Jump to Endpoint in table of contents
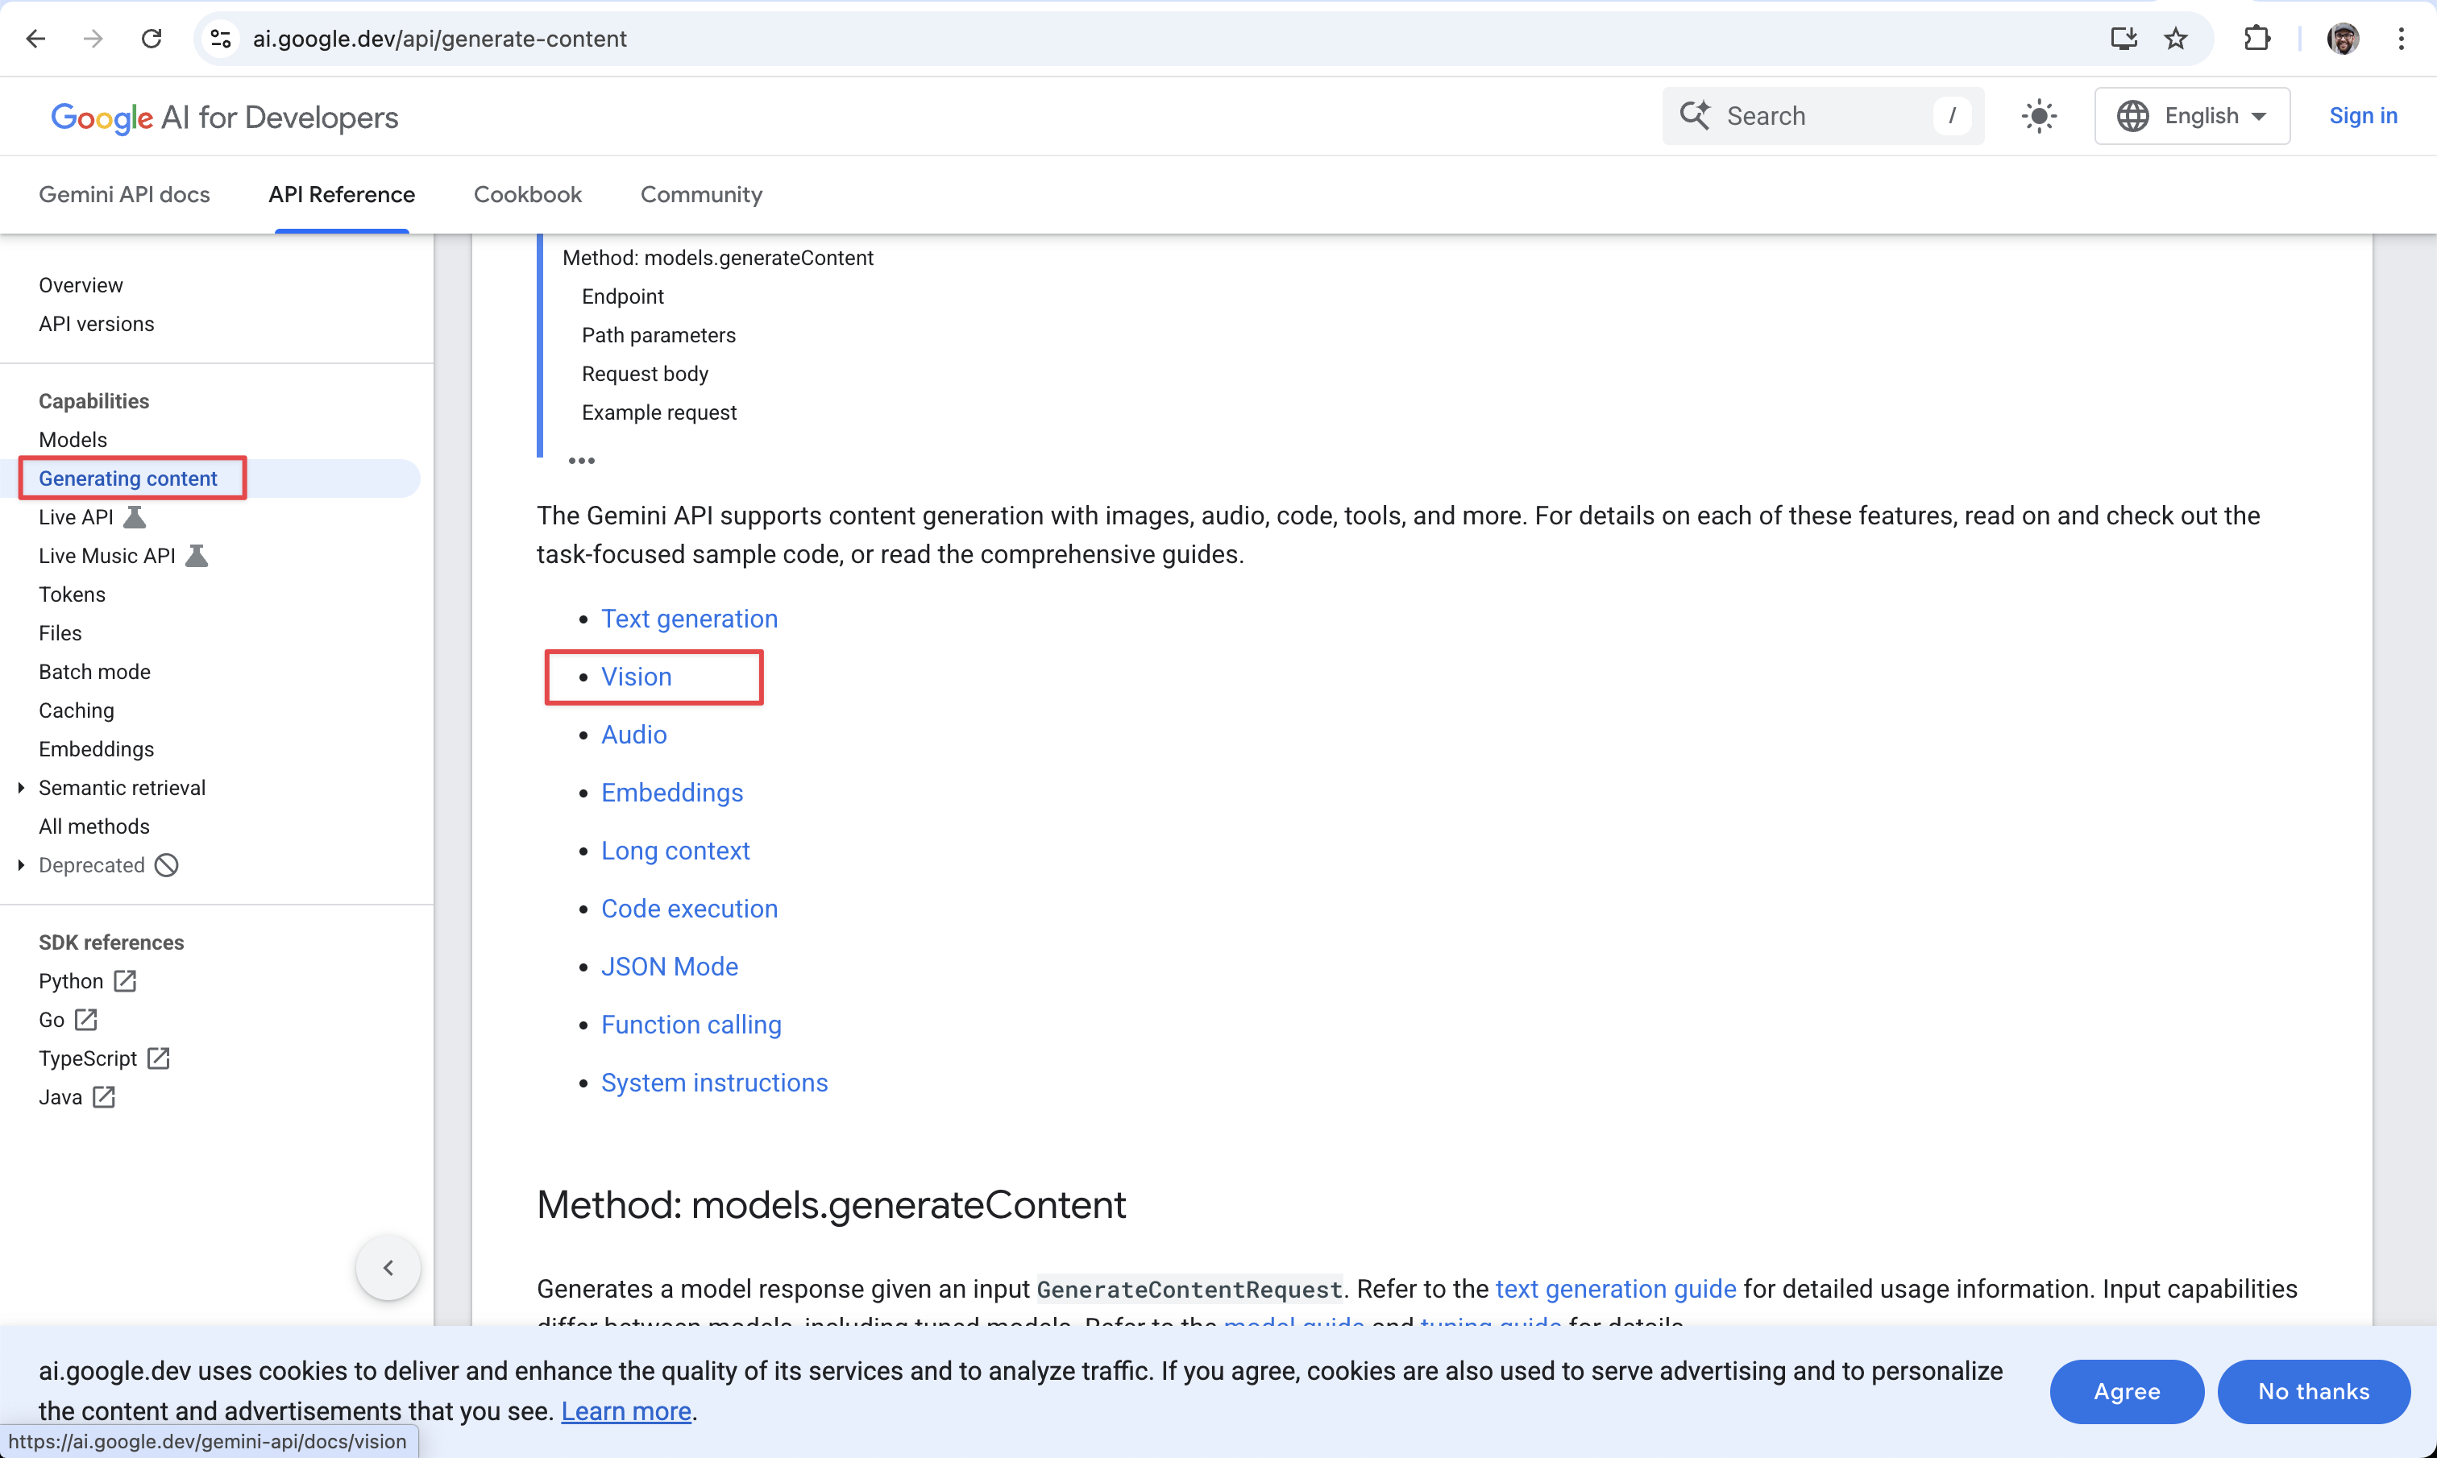 click(623, 296)
